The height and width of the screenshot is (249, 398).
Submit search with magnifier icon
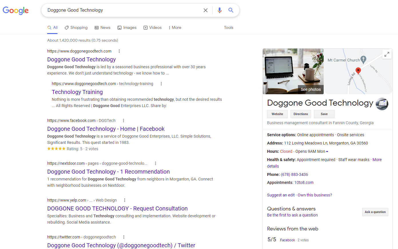click(231, 10)
